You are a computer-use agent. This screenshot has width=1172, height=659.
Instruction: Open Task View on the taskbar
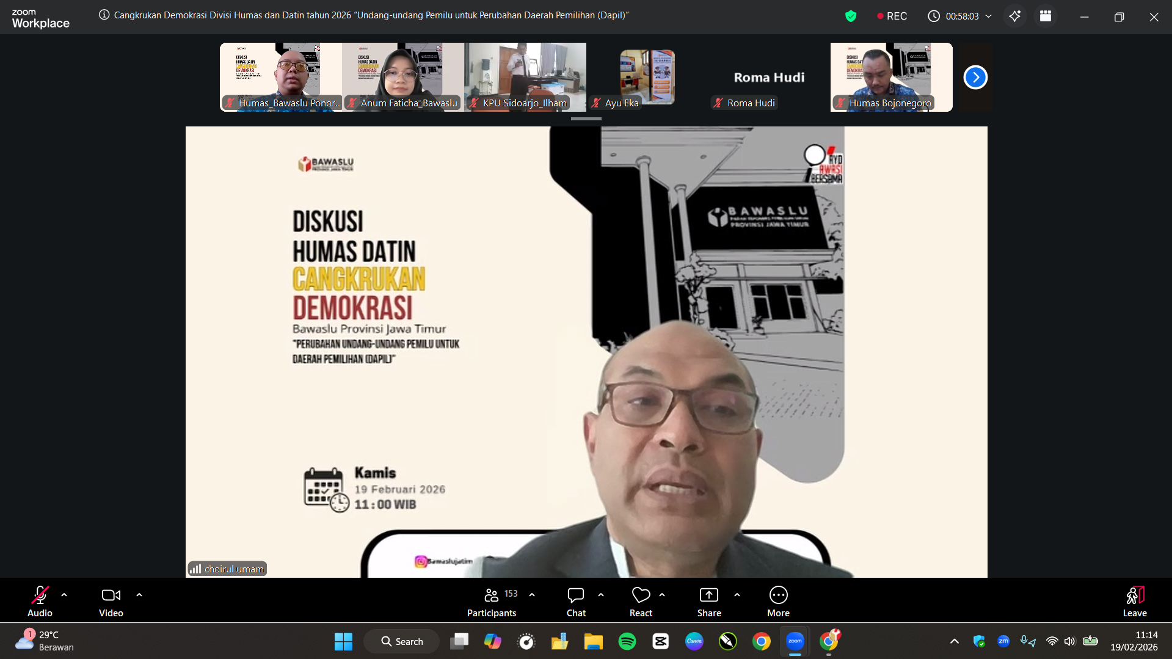(459, 641)
